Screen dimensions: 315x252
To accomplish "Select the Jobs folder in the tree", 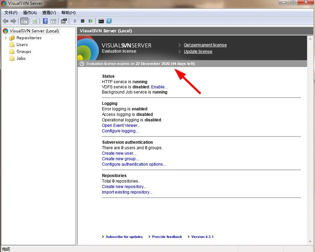I will pyautogui.click(x=21, y=58).
